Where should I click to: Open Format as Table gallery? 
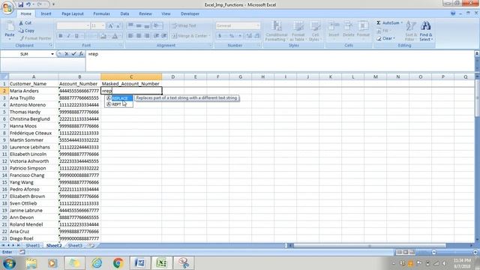point(298,31)
